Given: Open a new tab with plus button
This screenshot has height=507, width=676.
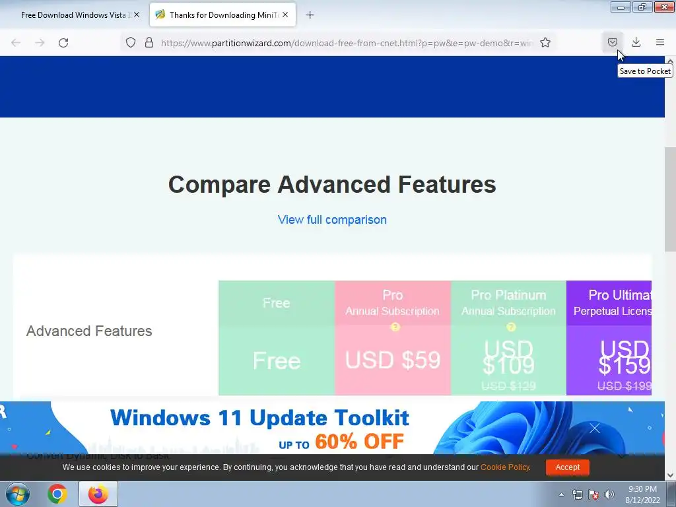Looking at the screenshot, I should [310, 15].
